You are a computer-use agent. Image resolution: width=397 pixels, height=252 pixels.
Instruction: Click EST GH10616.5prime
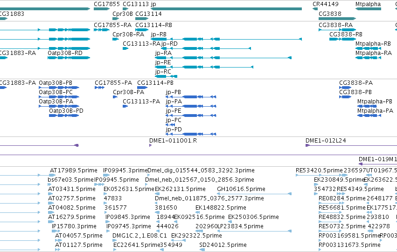tap(241, 189)
